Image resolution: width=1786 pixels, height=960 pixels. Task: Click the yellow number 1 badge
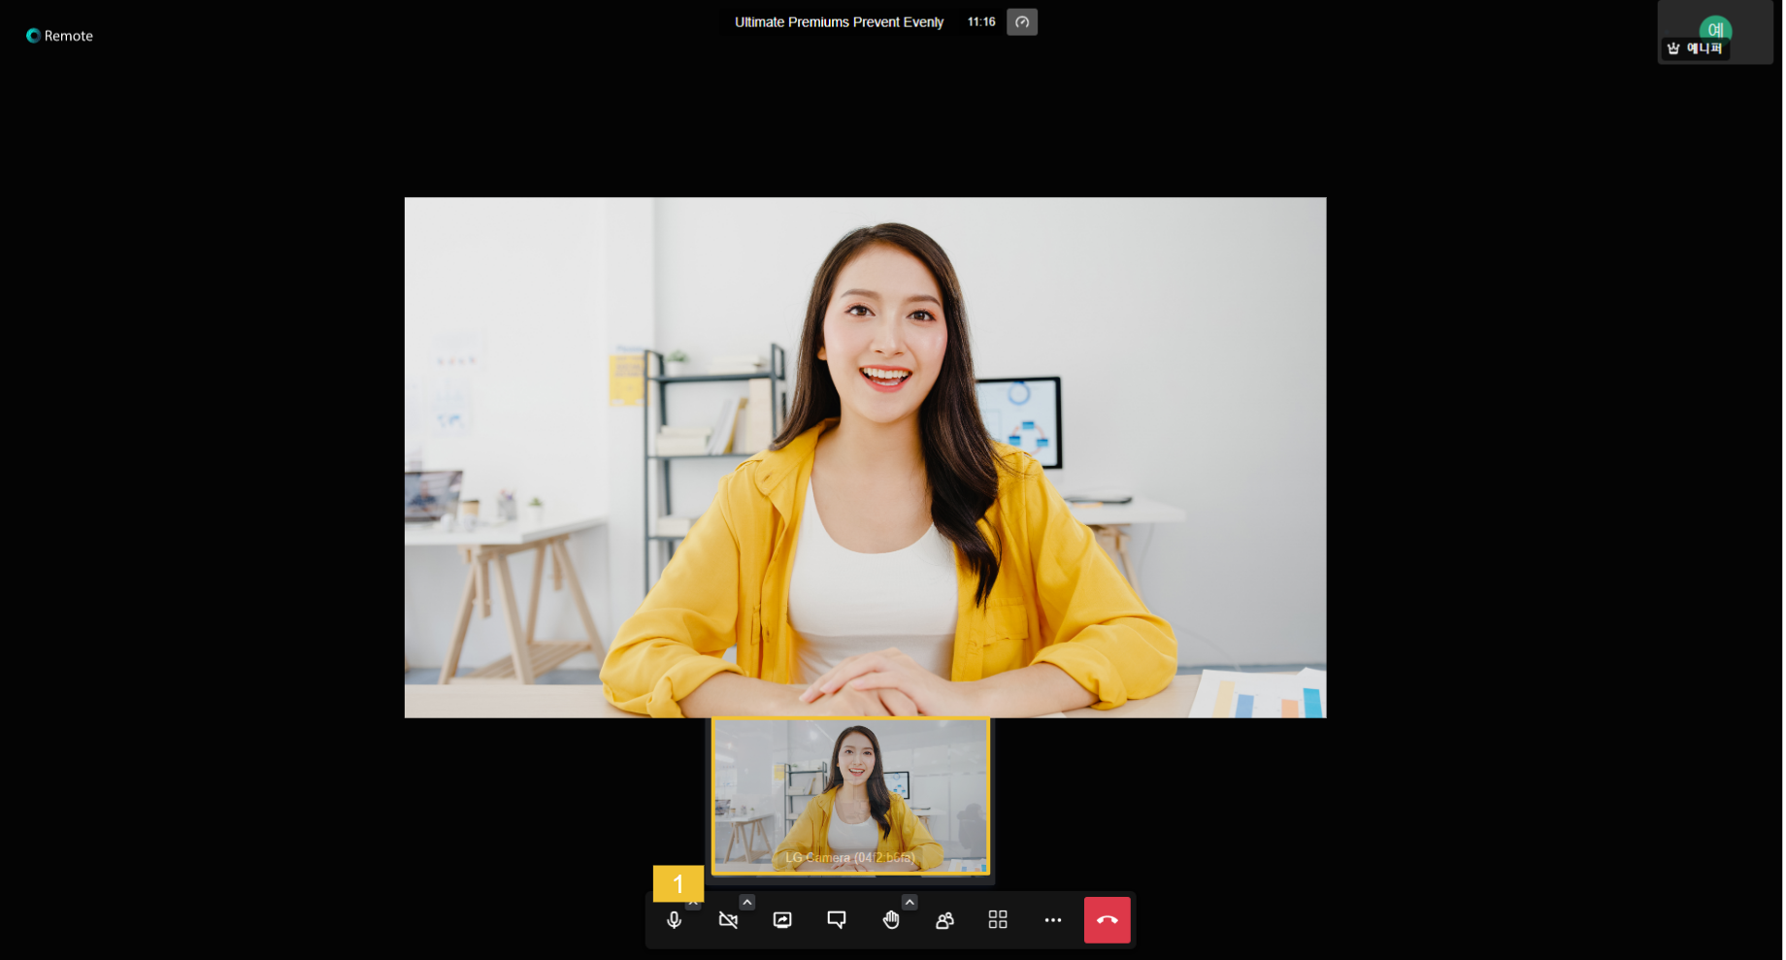click(x=678, y=884)
